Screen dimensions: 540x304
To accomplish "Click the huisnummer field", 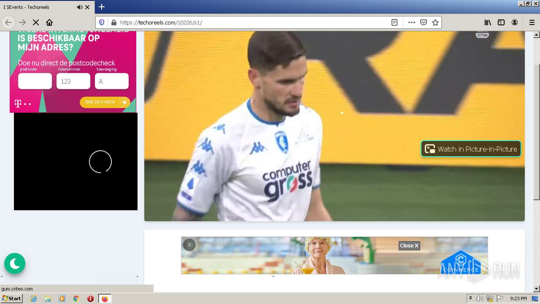I will pos(73,81).
